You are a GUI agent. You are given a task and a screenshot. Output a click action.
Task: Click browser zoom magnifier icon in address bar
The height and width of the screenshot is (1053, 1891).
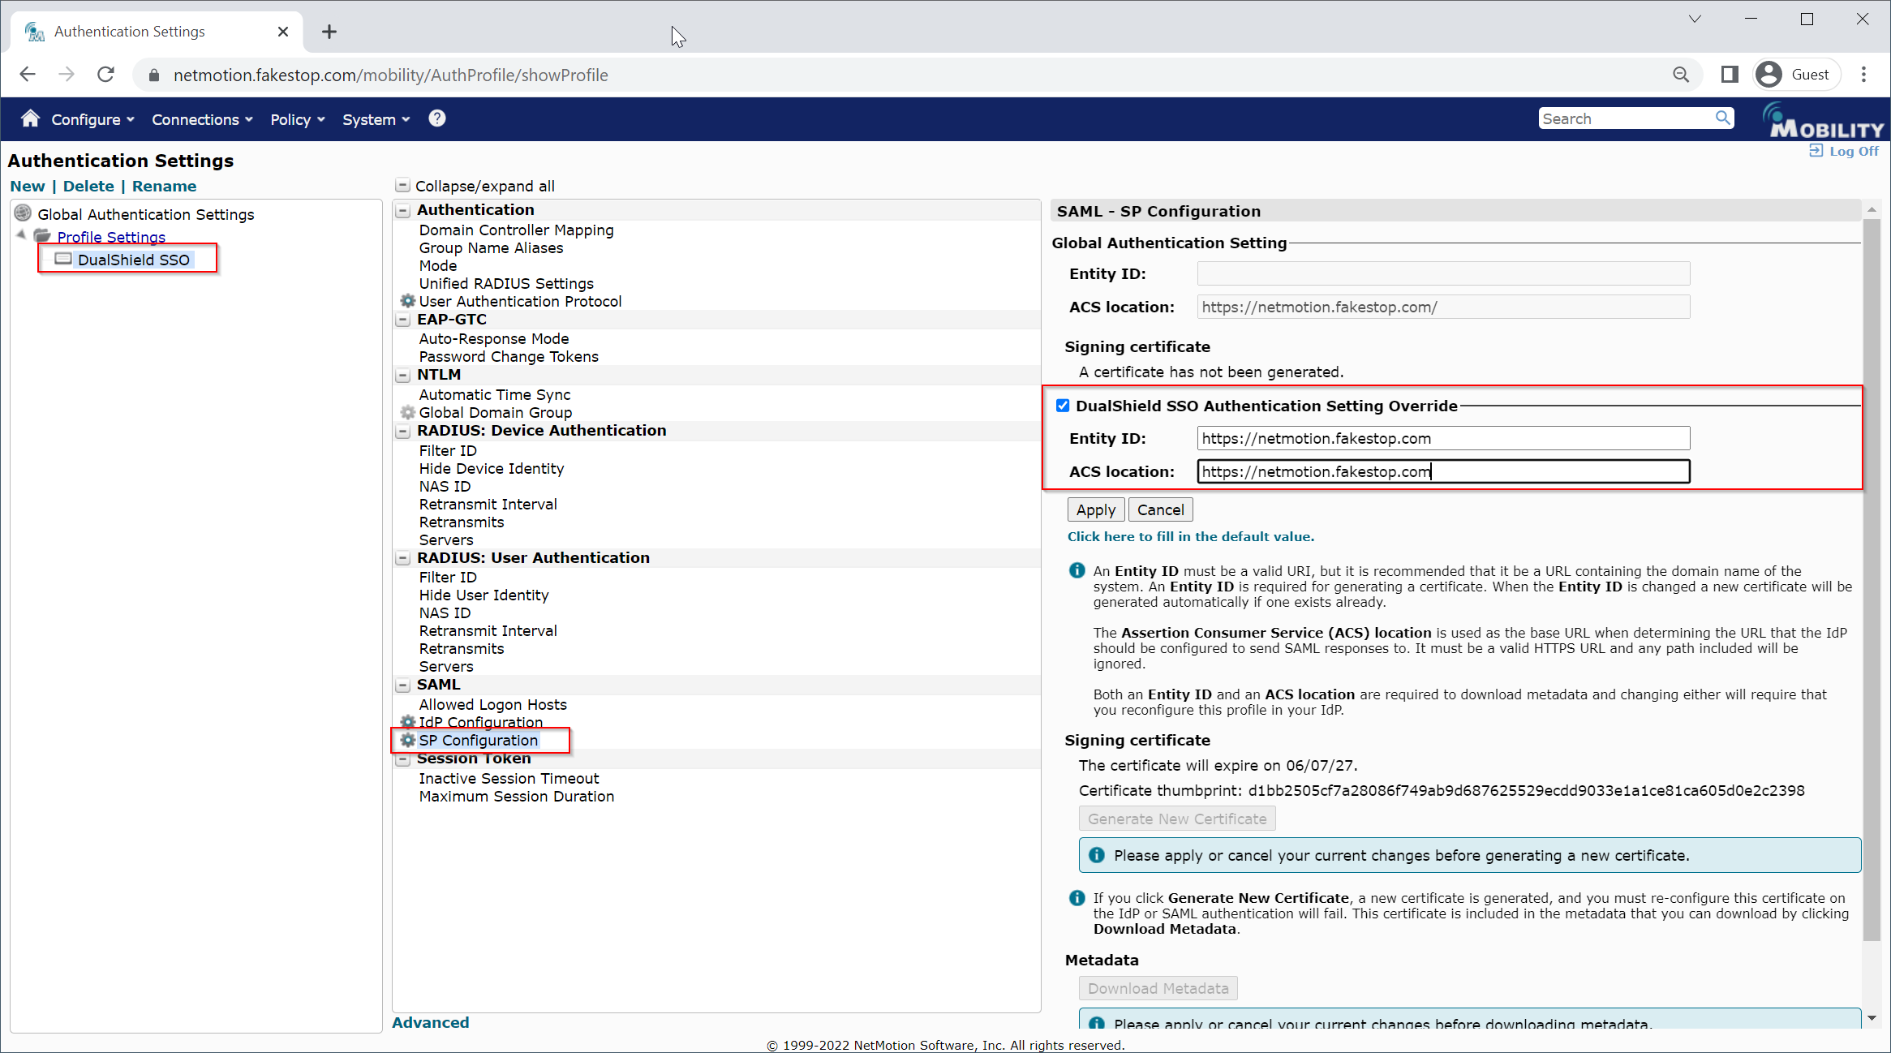click(x=1681, y=75)
